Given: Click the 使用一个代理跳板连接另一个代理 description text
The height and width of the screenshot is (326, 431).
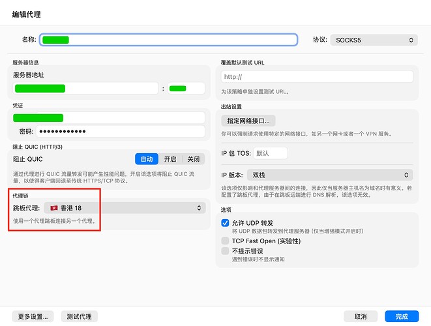Looking at the screenshot, I should [x=54, y=221].
